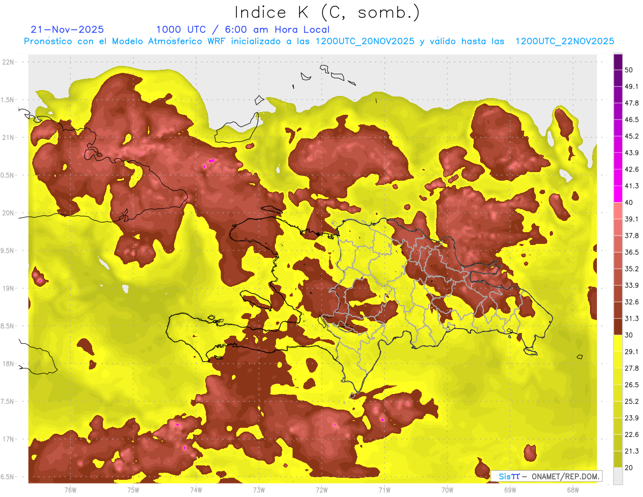The image size is (643, 497).
Task: Click legend value "46.5"
Action: 632,120
